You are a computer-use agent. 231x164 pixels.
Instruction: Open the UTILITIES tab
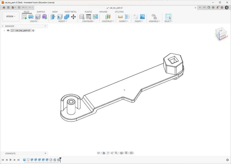point(119,12)
